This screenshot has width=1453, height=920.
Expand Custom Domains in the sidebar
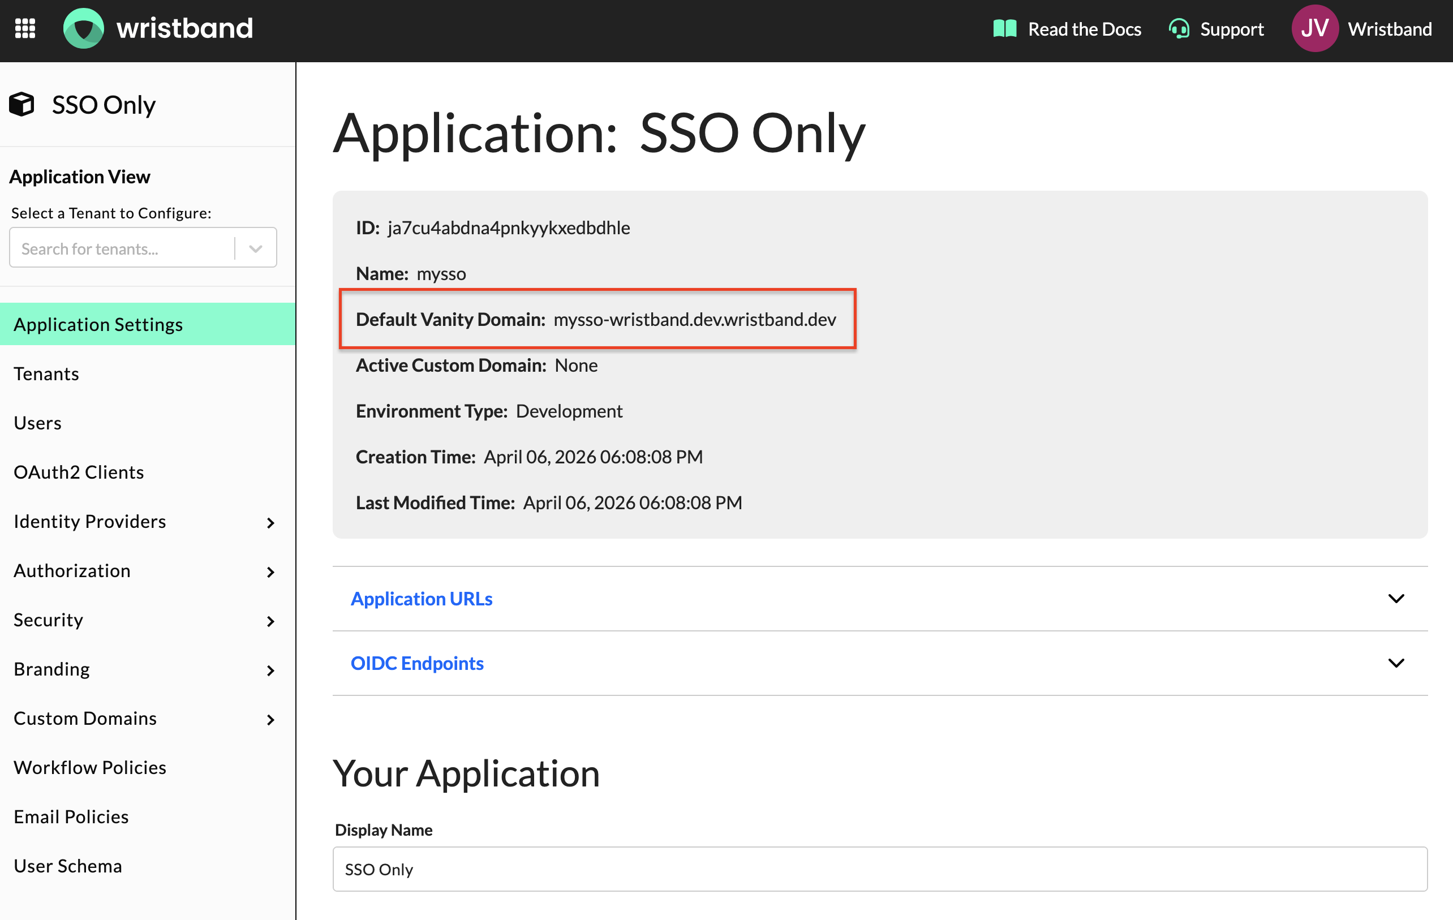tap(270, 719)
